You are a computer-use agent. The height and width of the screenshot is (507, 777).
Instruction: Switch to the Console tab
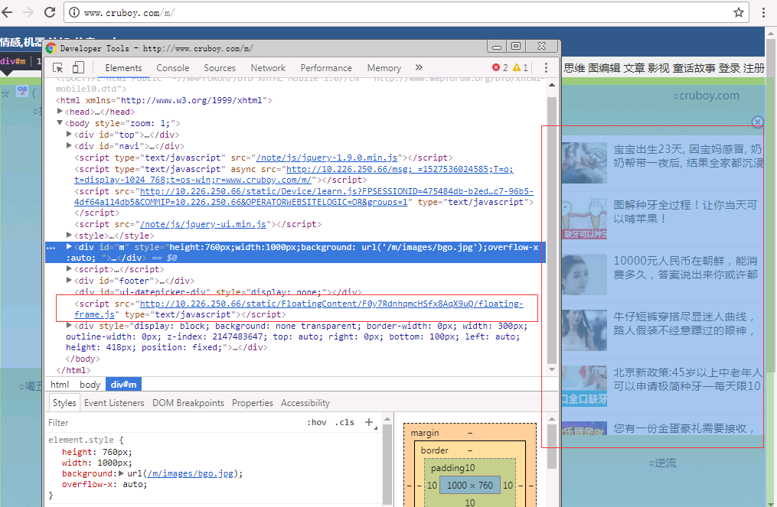[x=173, y=68]
